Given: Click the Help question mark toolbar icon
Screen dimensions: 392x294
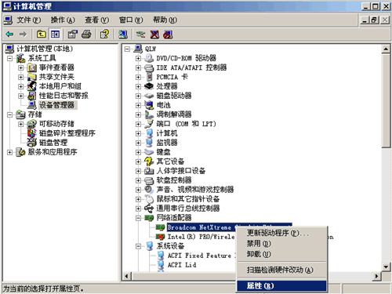Looking at the screenshot, I should coord(104,34).
